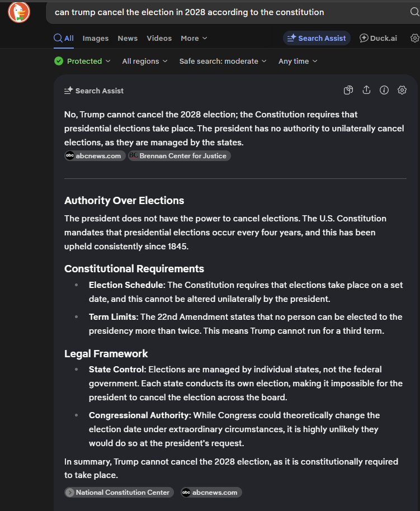Open Duck.ai chat
This screenshot has width=420, height=511.
[x=378, y=38]
